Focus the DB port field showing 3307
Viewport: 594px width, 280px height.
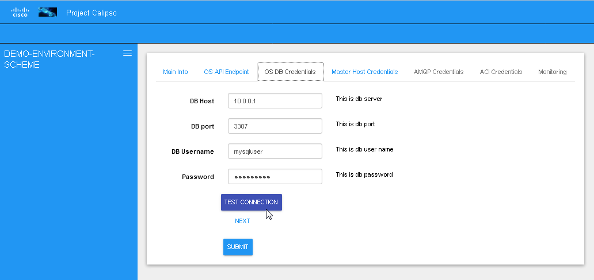(275, 126)
